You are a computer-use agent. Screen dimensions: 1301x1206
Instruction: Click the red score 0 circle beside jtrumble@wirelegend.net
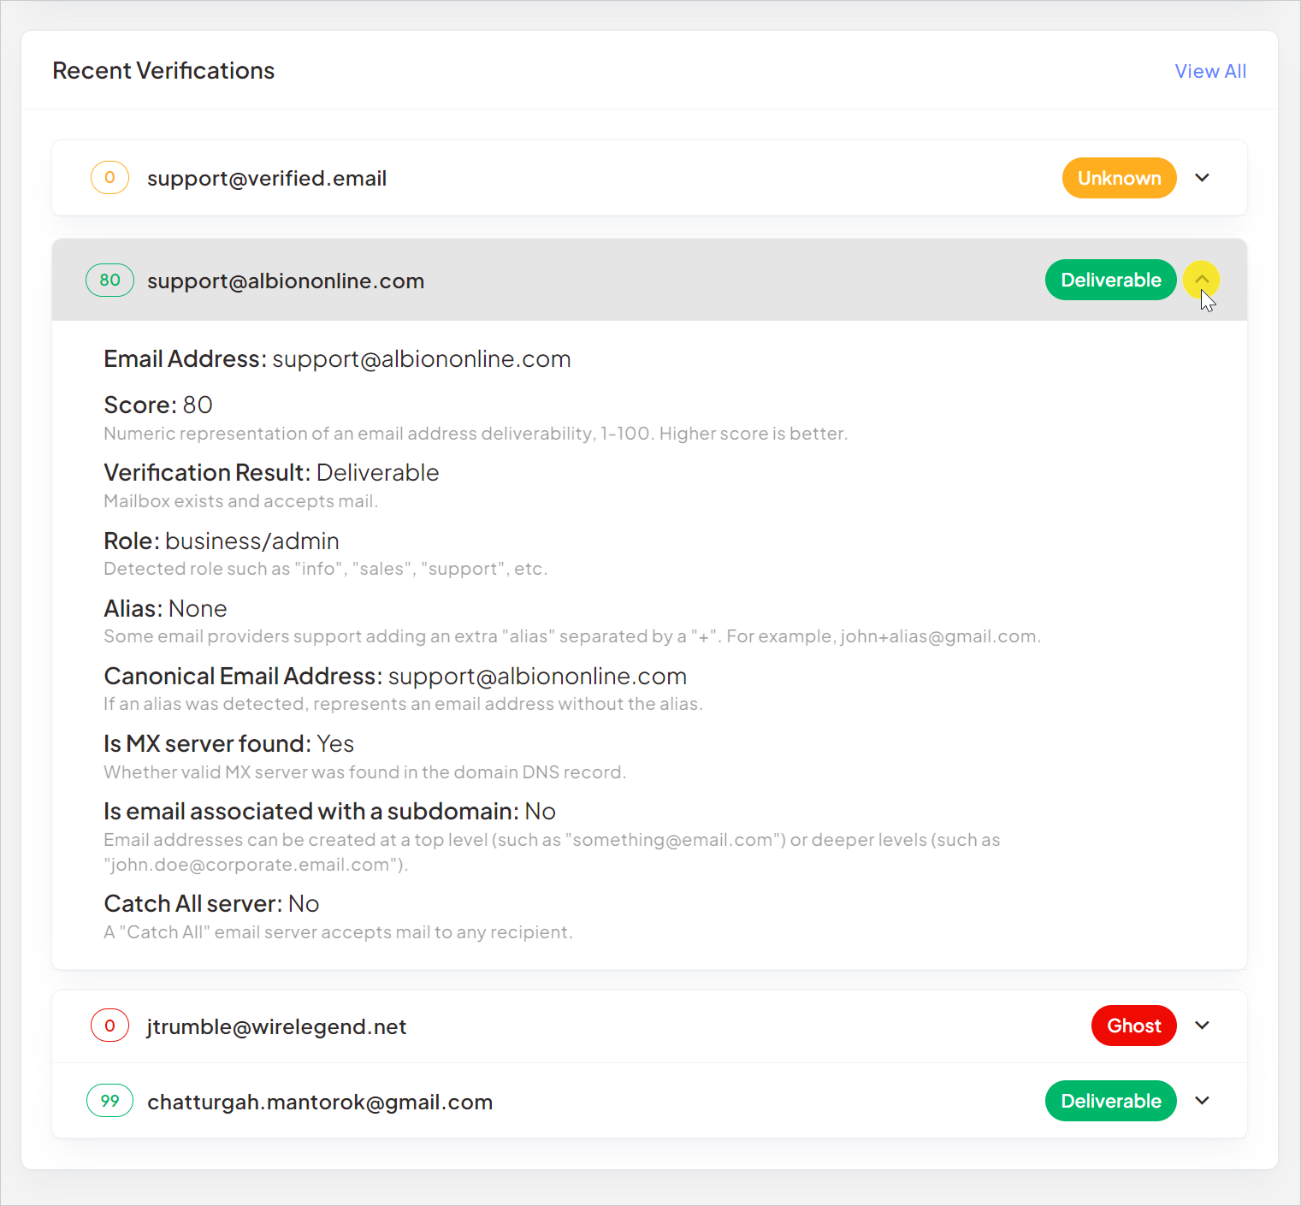pyautogui.click(x=109, y=1026)
